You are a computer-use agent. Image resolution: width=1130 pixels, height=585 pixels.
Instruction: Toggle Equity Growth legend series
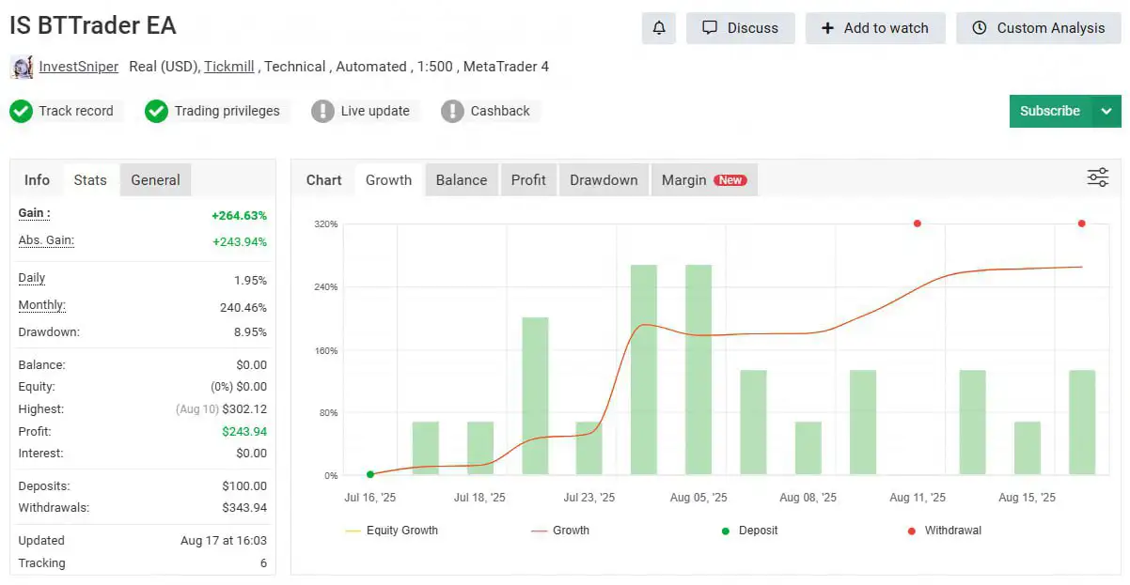click(x=392, y=531)
